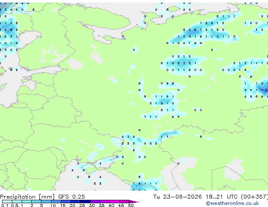Click the 15–20 mm blue legend swatch

(x=66, y=202)
